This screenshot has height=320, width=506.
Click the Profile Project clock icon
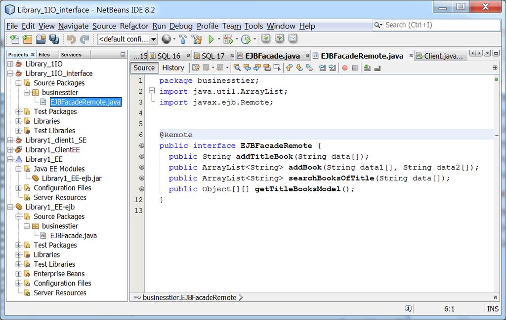coord(246,39)
